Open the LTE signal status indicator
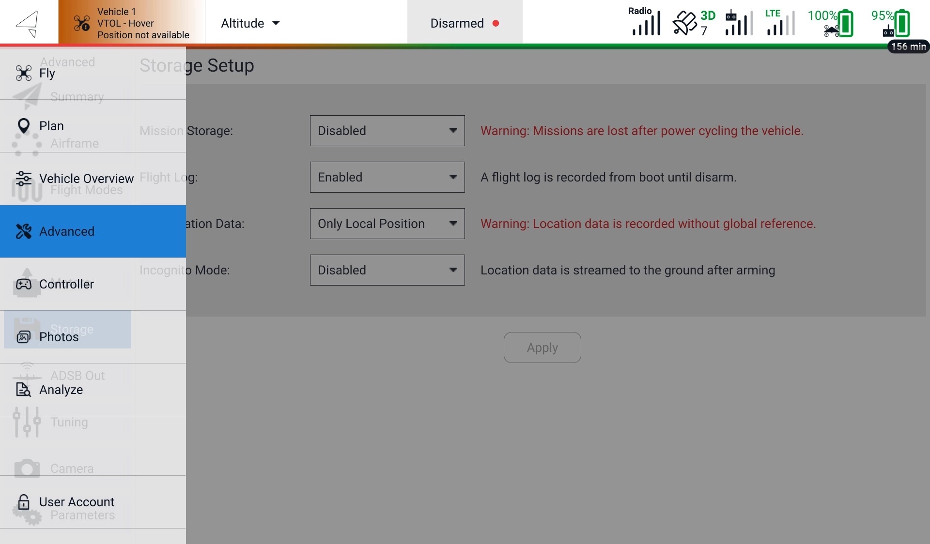This screenshot has height=544, width=930. point(780,23)
